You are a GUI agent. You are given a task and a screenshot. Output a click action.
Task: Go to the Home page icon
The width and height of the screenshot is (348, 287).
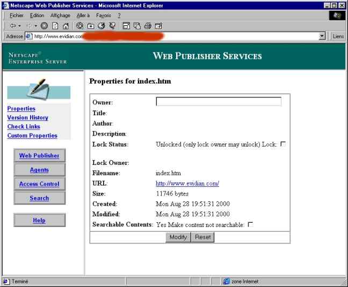click(x=66, y=26)
